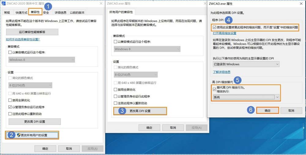This screenshot has width=306, height=155.
Task: Open 如何手动选择兼容性设置 link
Action: coord(23,39)
